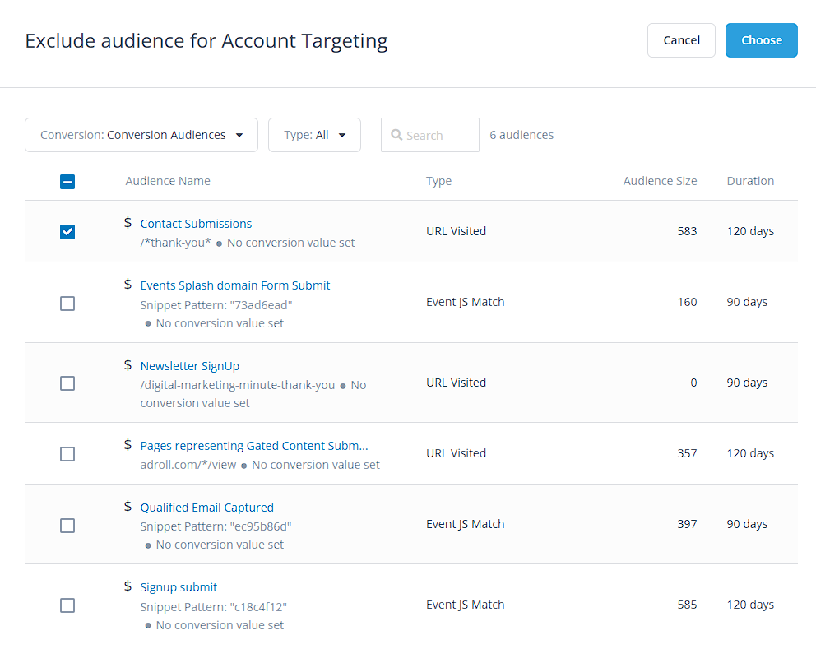Open the Conversion Audiences dropdown
Viewport: 816px width, 663px height.
141,135
